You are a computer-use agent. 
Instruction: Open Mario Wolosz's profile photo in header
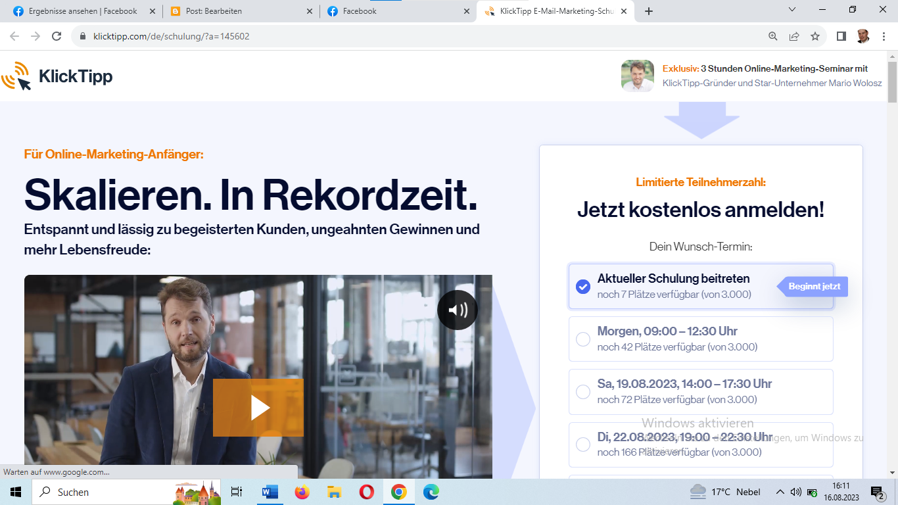coord(638,76)
